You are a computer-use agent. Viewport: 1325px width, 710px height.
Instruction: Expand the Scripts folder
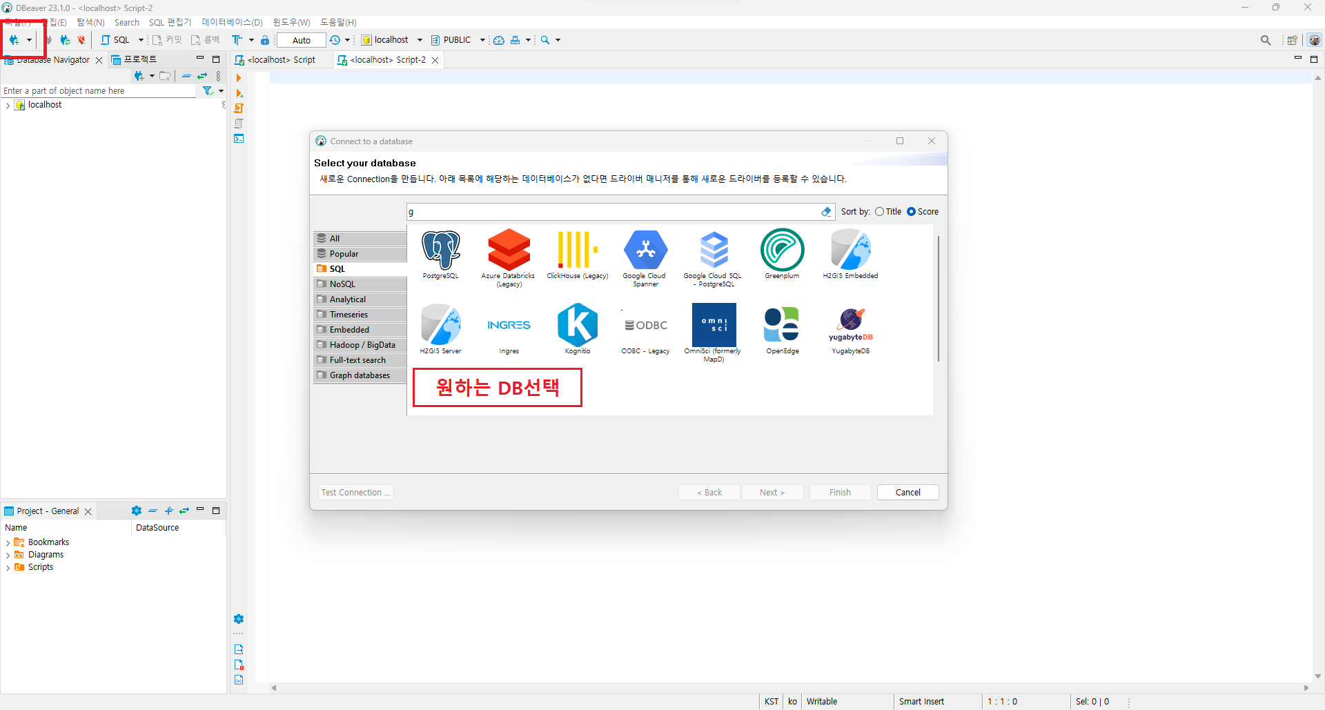click(x=8, y=568)
